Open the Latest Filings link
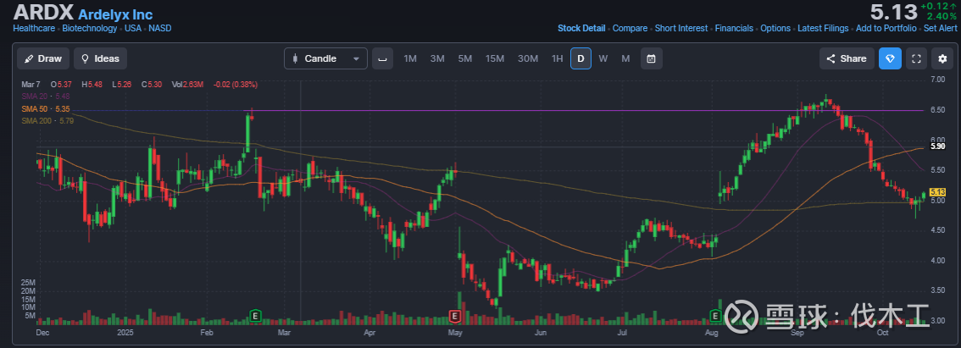961x348 pixels. [x=825, y=28]
